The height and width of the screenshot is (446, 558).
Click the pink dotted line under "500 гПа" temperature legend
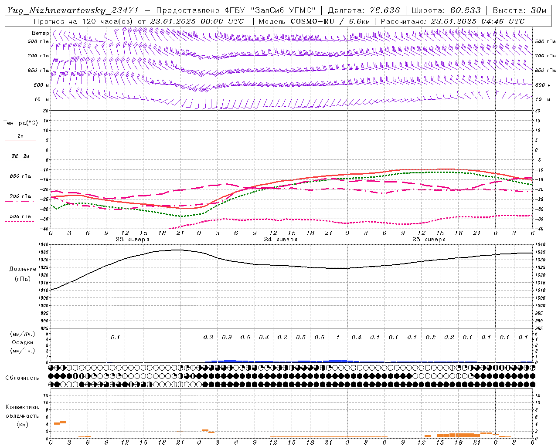point(20,221)
